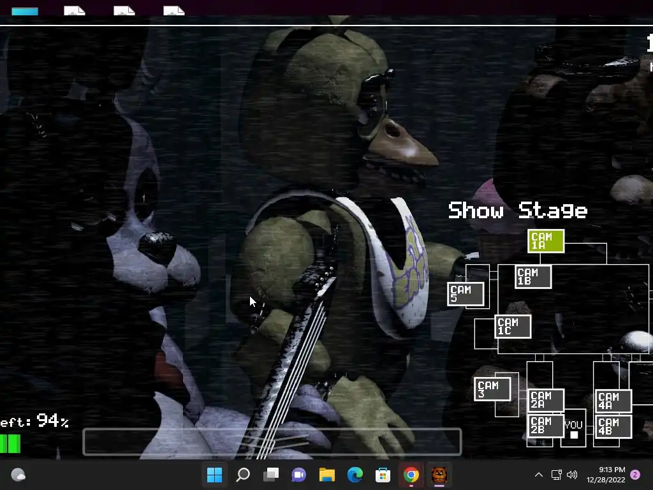Select CAM 1C on the map
Screen dimensions: 653x490
[x=513, y=326]
